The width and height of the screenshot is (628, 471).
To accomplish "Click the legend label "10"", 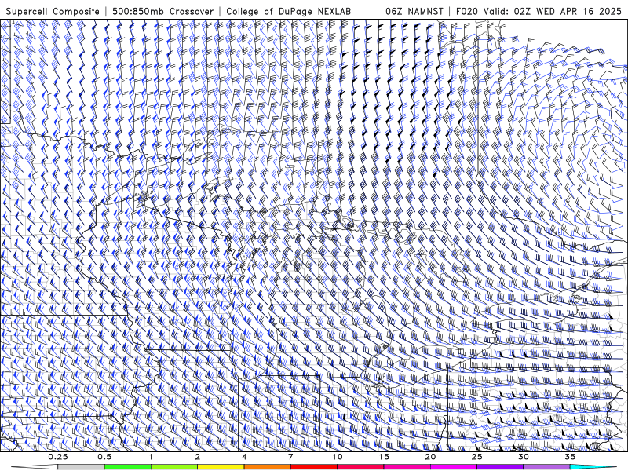I will coord(338,457).
